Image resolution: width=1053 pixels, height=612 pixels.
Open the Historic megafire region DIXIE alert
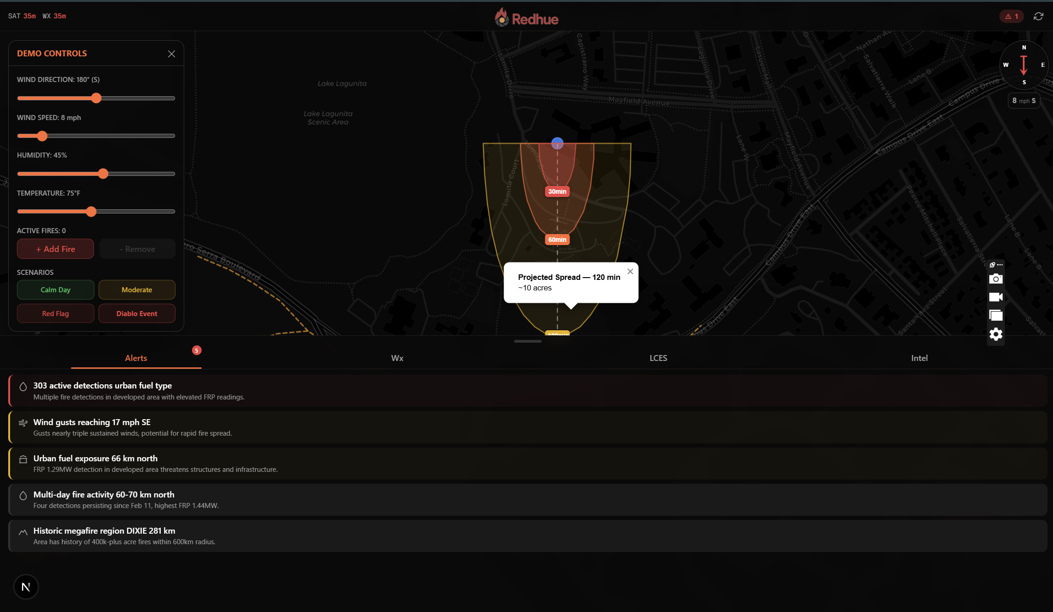pyautogui.click(x=528, y=536)
